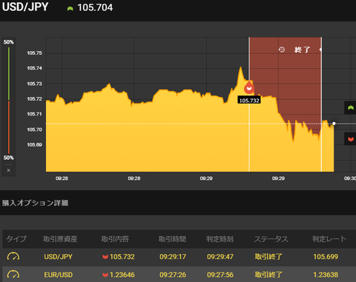Click the USD/JPY row gauge icon
Viewport: 356px width, 282px height.
tap(13, 256)
